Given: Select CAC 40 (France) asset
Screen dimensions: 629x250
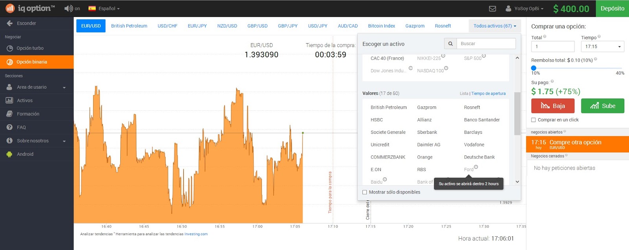Looking at the screenshot, I should [387, 58].
